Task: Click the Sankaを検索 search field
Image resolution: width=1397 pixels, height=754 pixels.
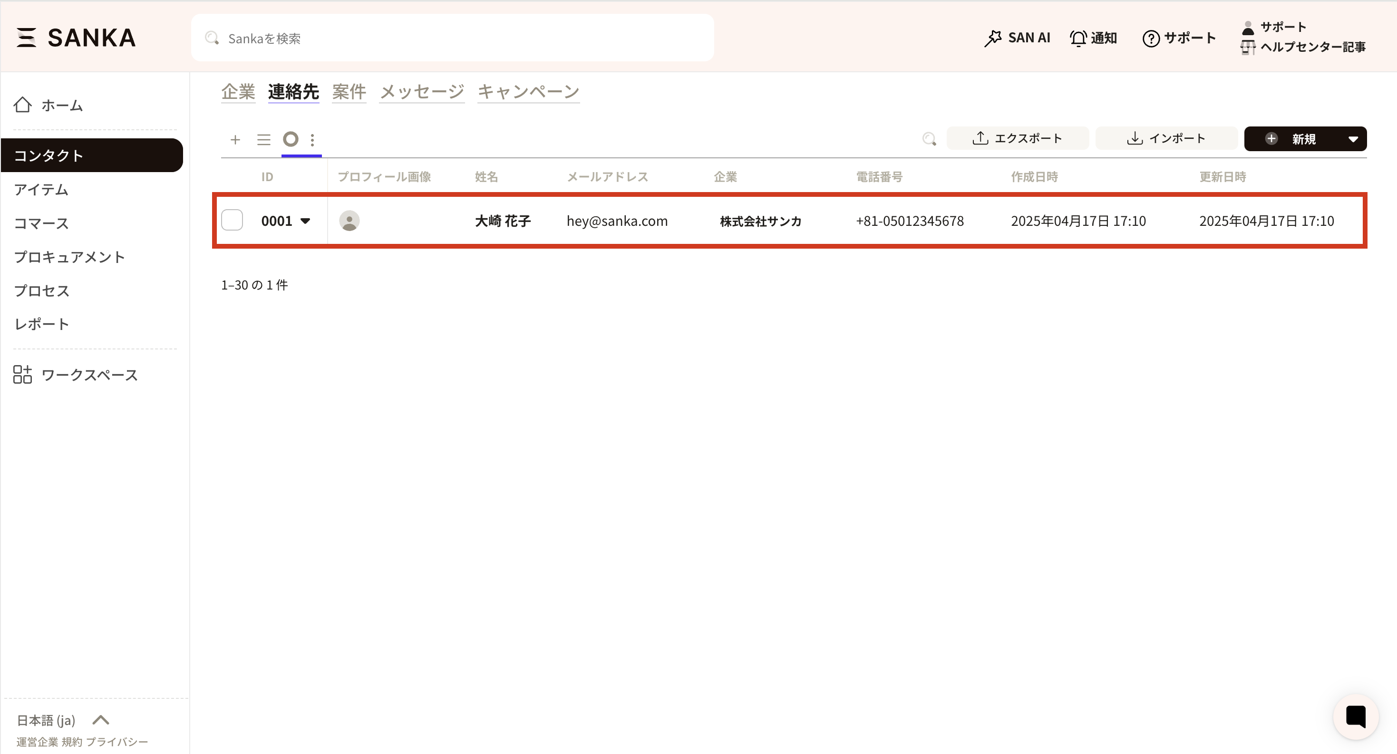Action: (x=452, y=38)
